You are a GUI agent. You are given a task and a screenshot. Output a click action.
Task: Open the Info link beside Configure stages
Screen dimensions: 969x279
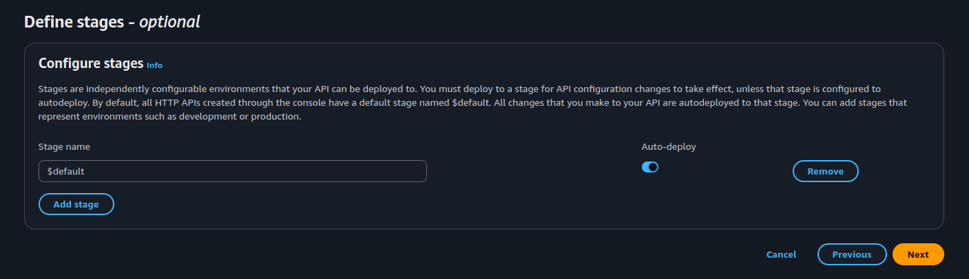pyautogui.click(x=154, y=65)
